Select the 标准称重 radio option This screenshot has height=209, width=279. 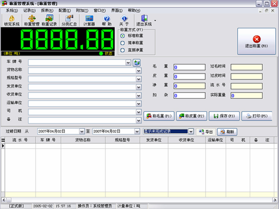(123, 36)
